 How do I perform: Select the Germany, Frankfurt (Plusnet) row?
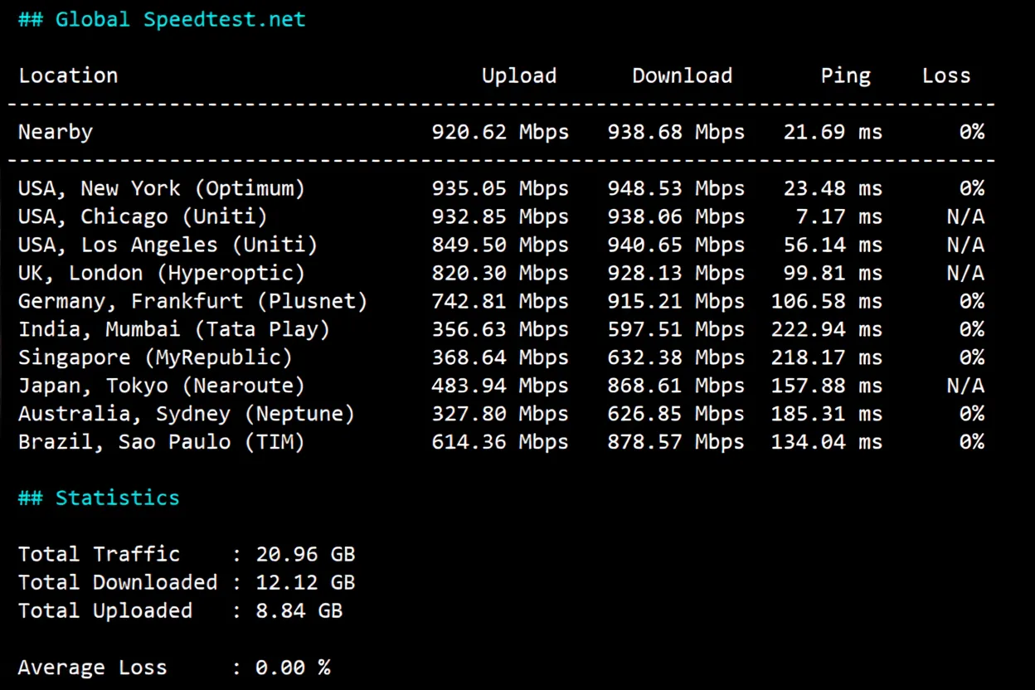(192, 301)
